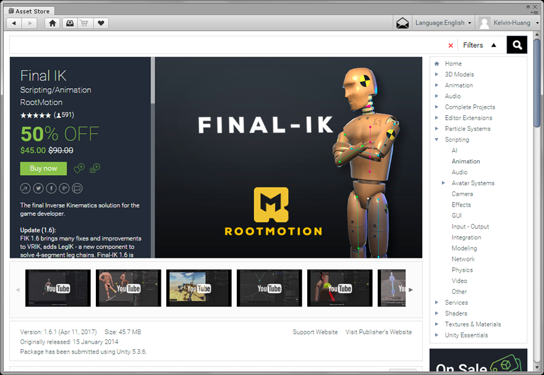Go forward using the right arrow button

30,23
